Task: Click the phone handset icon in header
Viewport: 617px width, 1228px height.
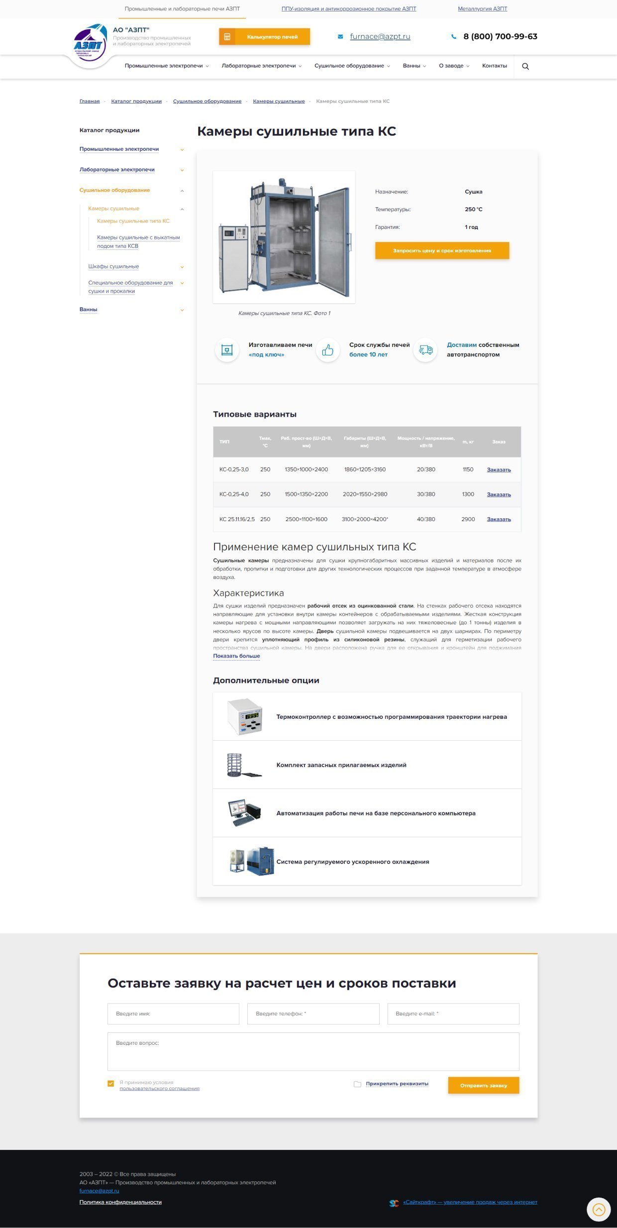Action: [453, 36]
